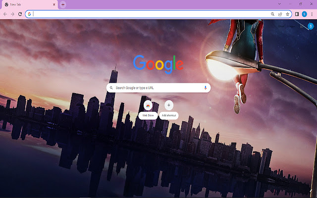Open the zoom magnifier in the address bar
317x198 pixels.
(273, 14)
